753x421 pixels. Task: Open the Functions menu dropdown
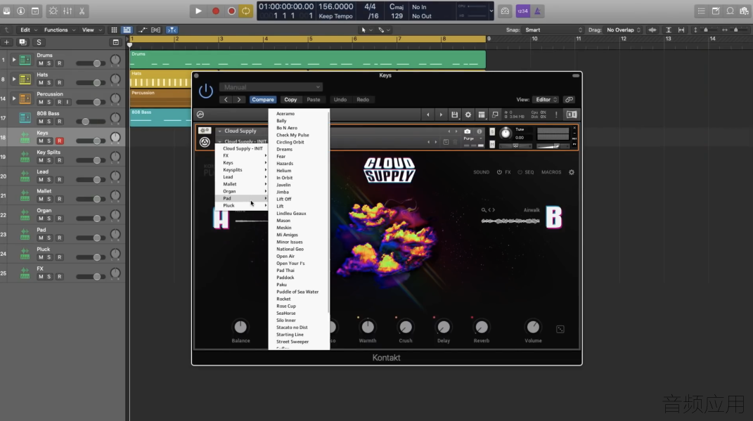(x=60, y=30)
